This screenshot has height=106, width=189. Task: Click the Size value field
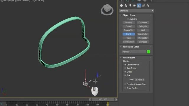pyautogui.click(x=139, y=80)
